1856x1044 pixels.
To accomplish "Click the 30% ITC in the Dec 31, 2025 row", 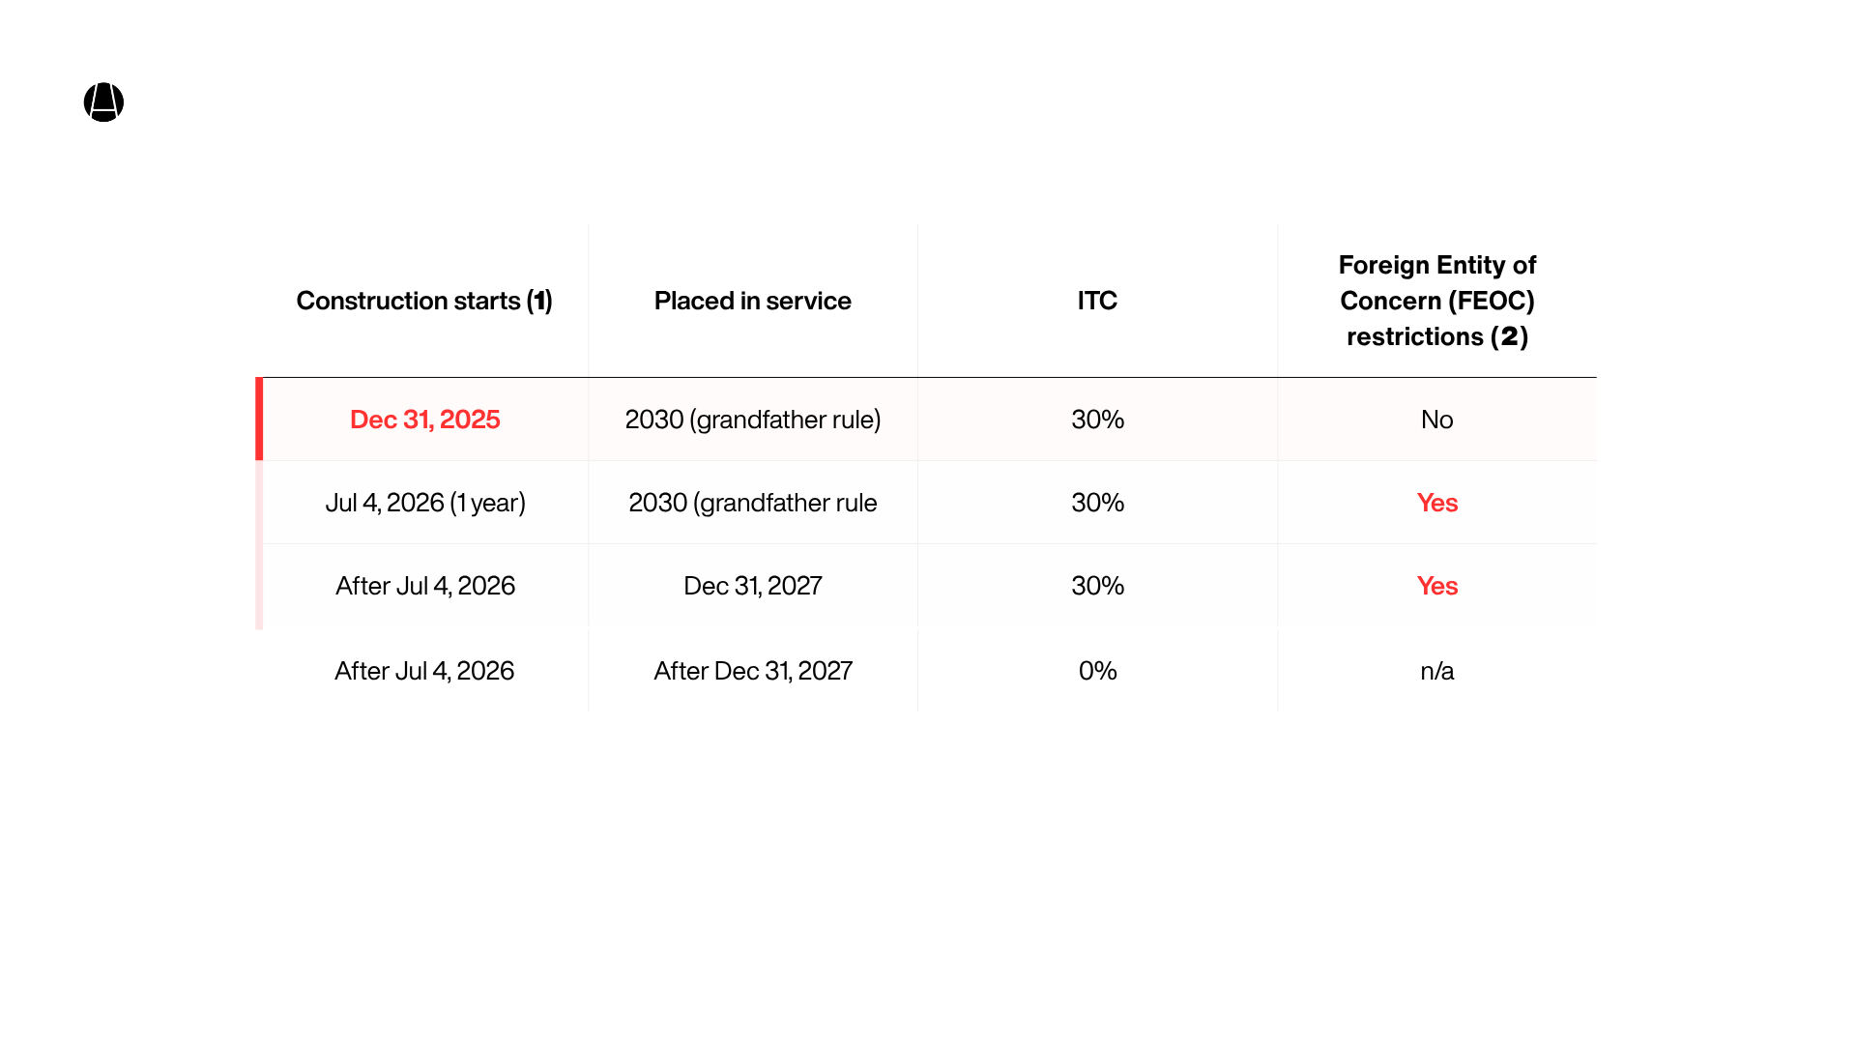I will tap(1097, 420).
